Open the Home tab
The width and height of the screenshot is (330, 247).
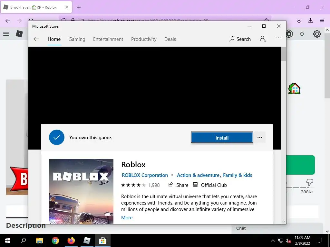point(54,39)
